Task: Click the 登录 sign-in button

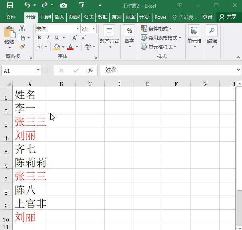Action: point(207,17)
